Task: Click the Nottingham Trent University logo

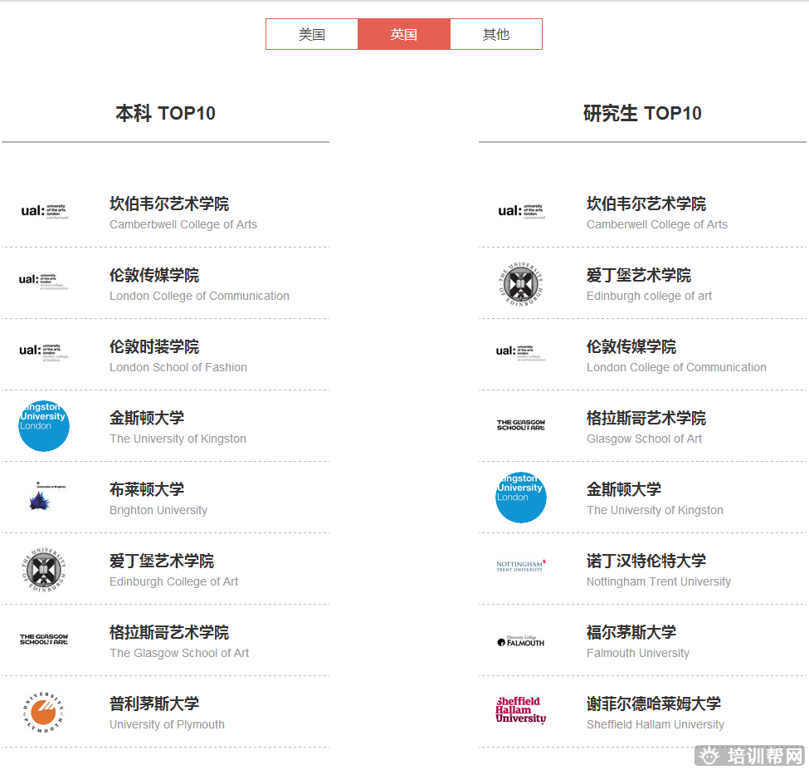Action: pyautogui.click(x=520, y=566)
